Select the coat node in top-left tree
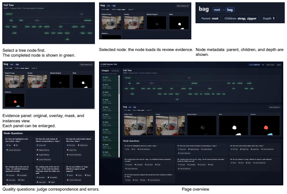 click(60, 27)
